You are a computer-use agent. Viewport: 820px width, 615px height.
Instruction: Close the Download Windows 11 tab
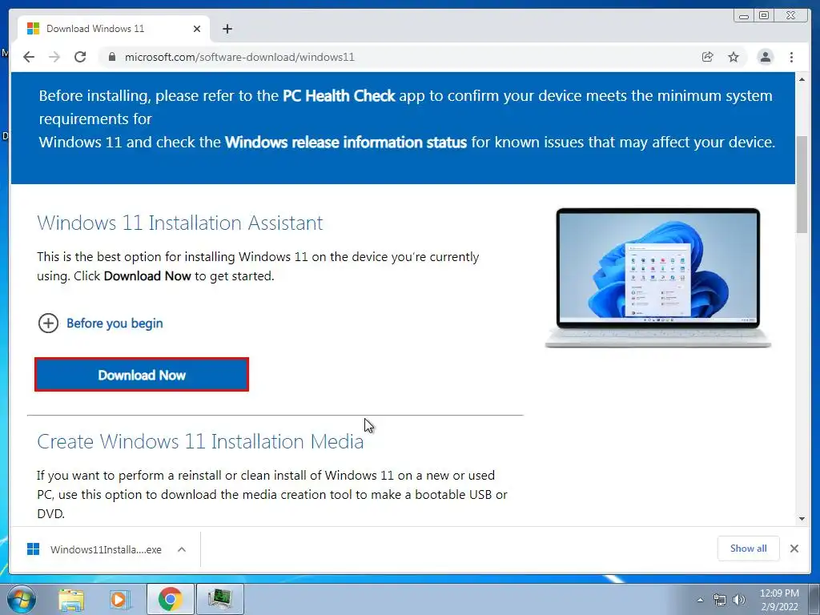197,29
